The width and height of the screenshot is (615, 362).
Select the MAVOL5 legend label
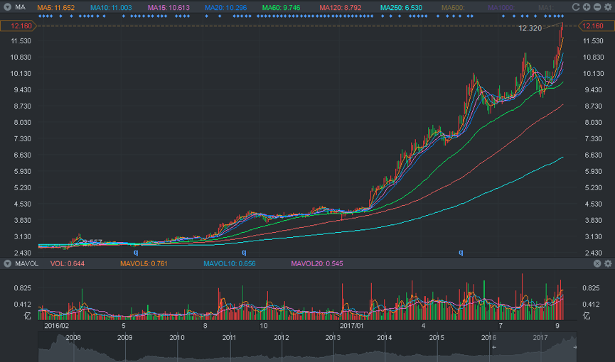pyautogui.click(x=144, y=263)
